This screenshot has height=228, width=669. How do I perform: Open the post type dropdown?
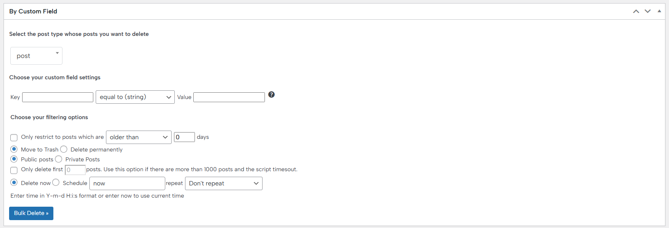[36, 56]
